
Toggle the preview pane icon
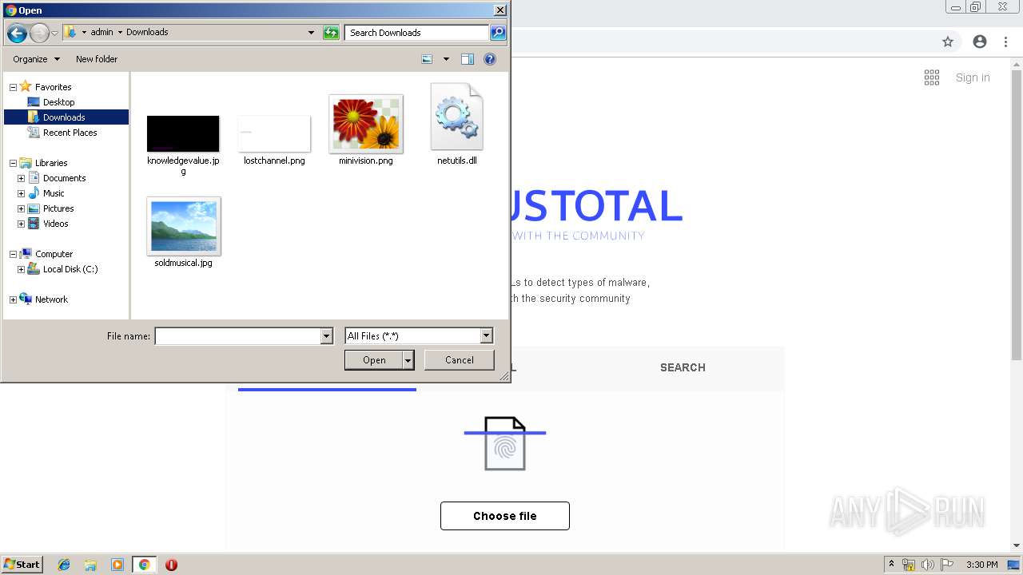(x=468, y=59)
